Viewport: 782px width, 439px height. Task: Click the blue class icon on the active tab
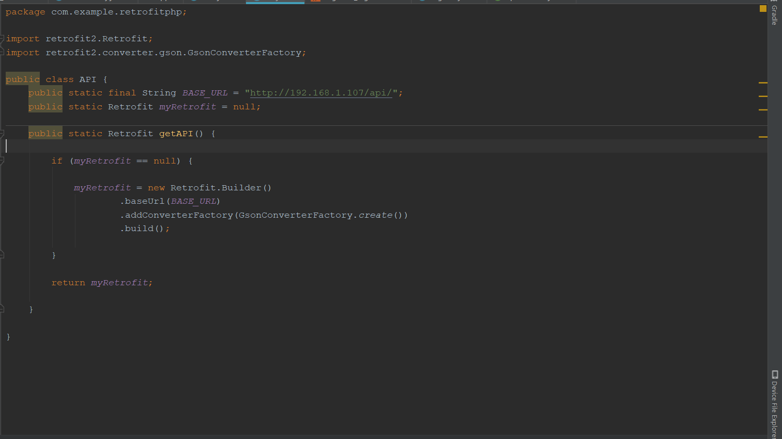[x=256, y=2]
